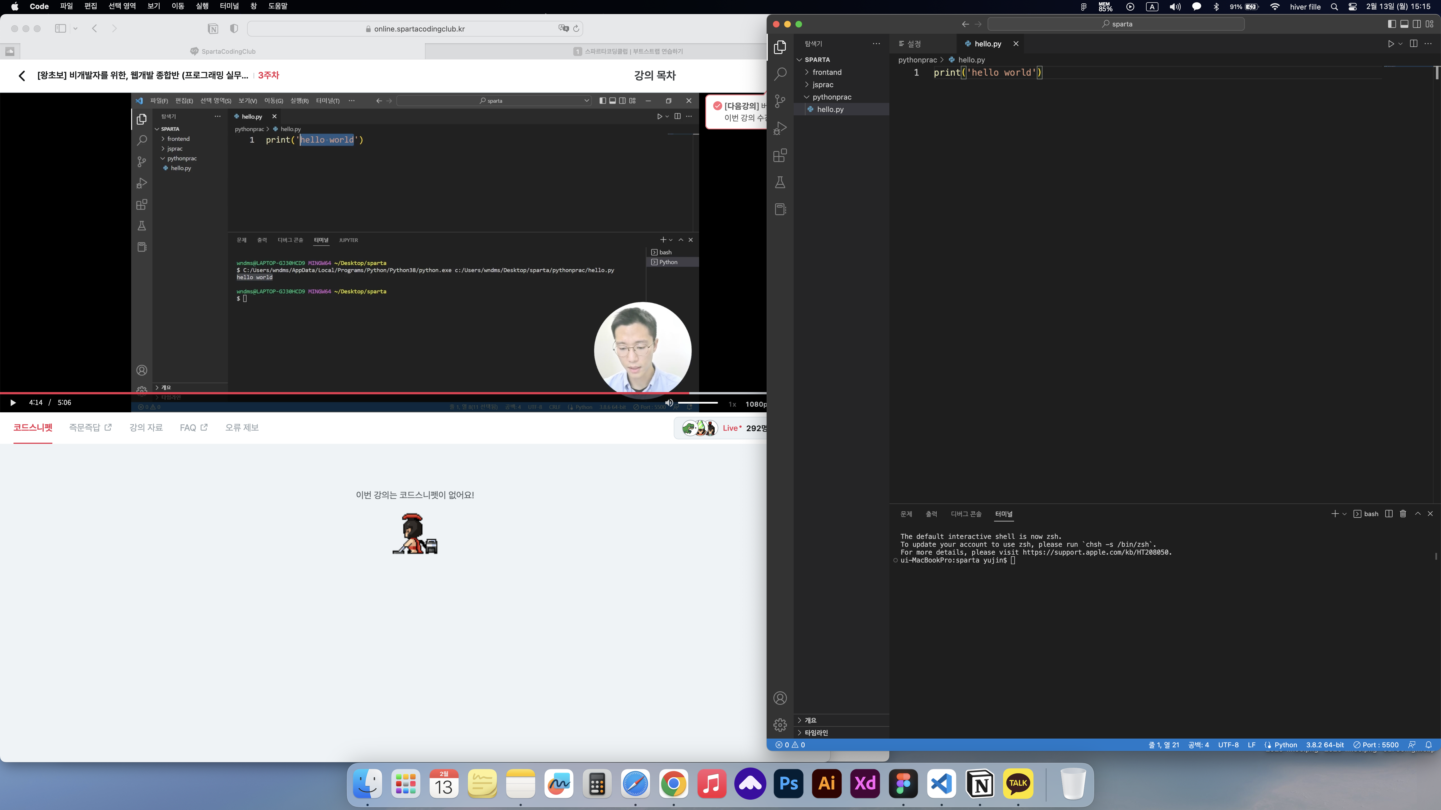Screen dimensions: 1441x810
Task: Split the terminal in VS Code panel
Action: tap(1388, 514)
